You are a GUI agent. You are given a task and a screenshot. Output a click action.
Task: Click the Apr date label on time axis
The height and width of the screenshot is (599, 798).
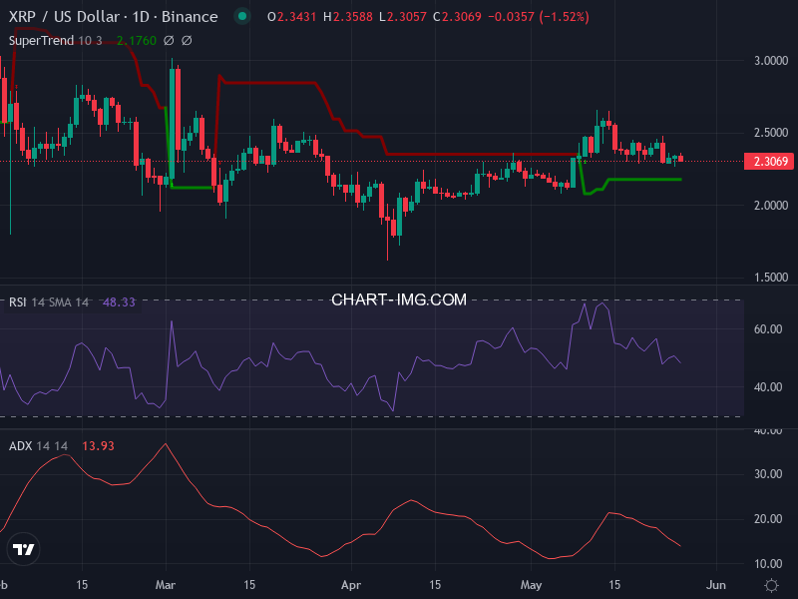[351, 585]
